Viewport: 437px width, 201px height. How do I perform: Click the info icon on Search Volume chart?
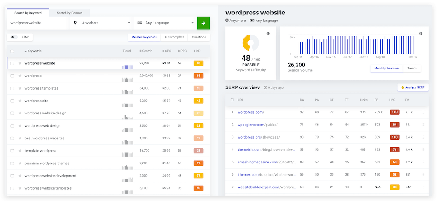click(420, 34)
